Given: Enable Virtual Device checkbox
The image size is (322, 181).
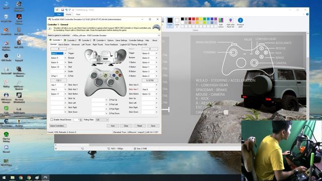Looking at the screenshot, I should tap(52, 120).
